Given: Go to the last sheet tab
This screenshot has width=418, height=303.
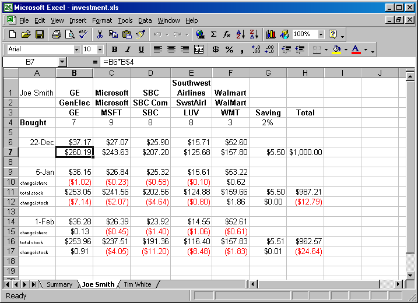Looking at the screenshot, I should point(34,284).
